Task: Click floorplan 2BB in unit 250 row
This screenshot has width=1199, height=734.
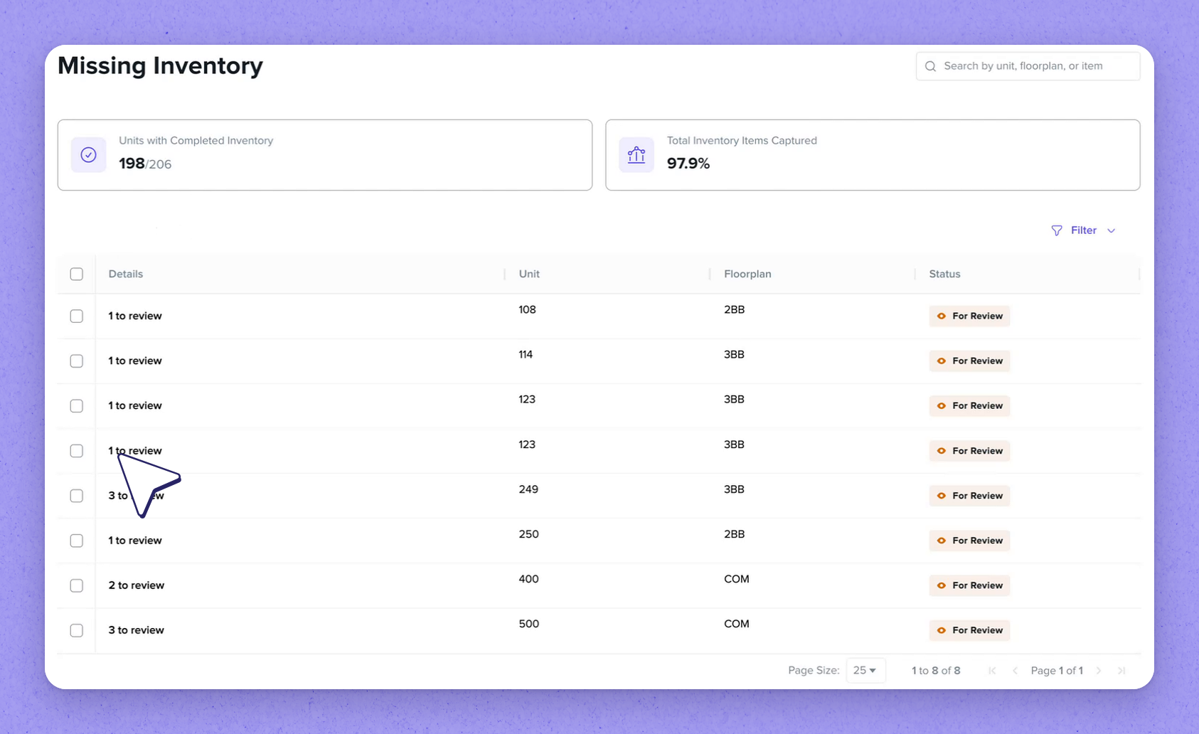Action: [734, 534]
